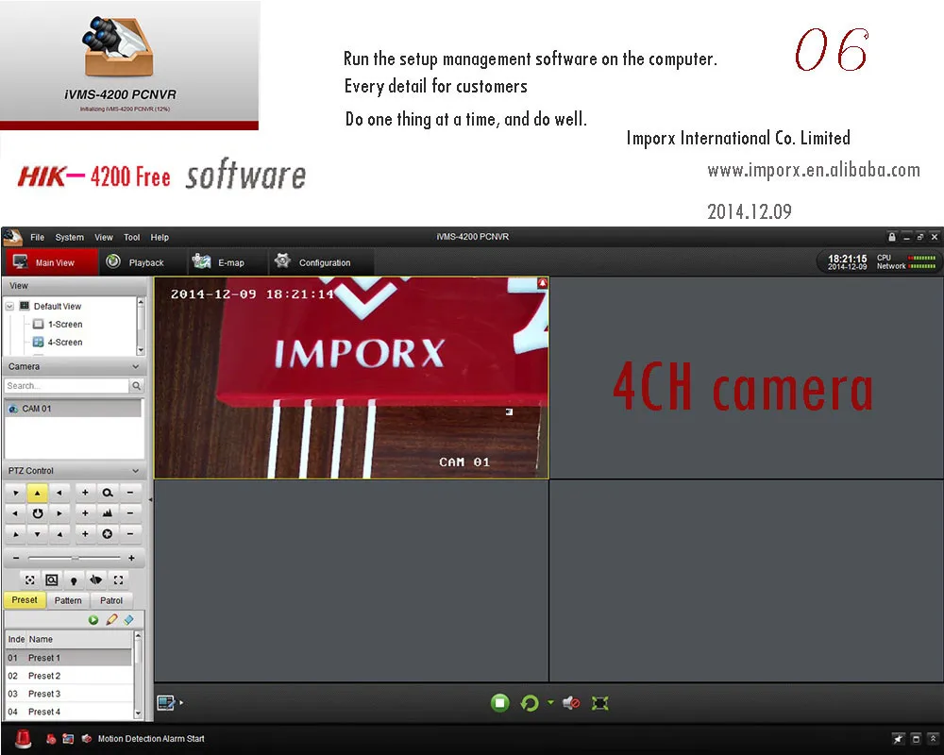Select CAM 01 in camera list
The height and width of the screenshot is (755, 944).
pyautogui.click(x=73, y=409)
